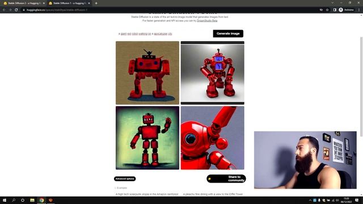The image size is (363, 204).
Task: Open the Anônima incognito profile
Action: (x=347, y=10)
